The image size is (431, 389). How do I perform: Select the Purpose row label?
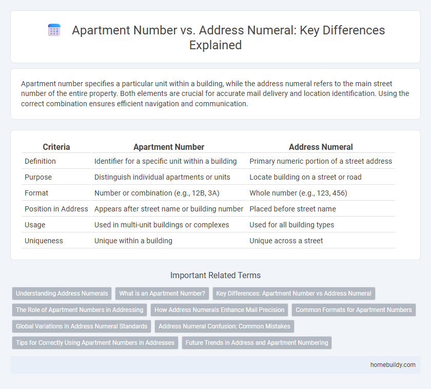pos(38,177)
